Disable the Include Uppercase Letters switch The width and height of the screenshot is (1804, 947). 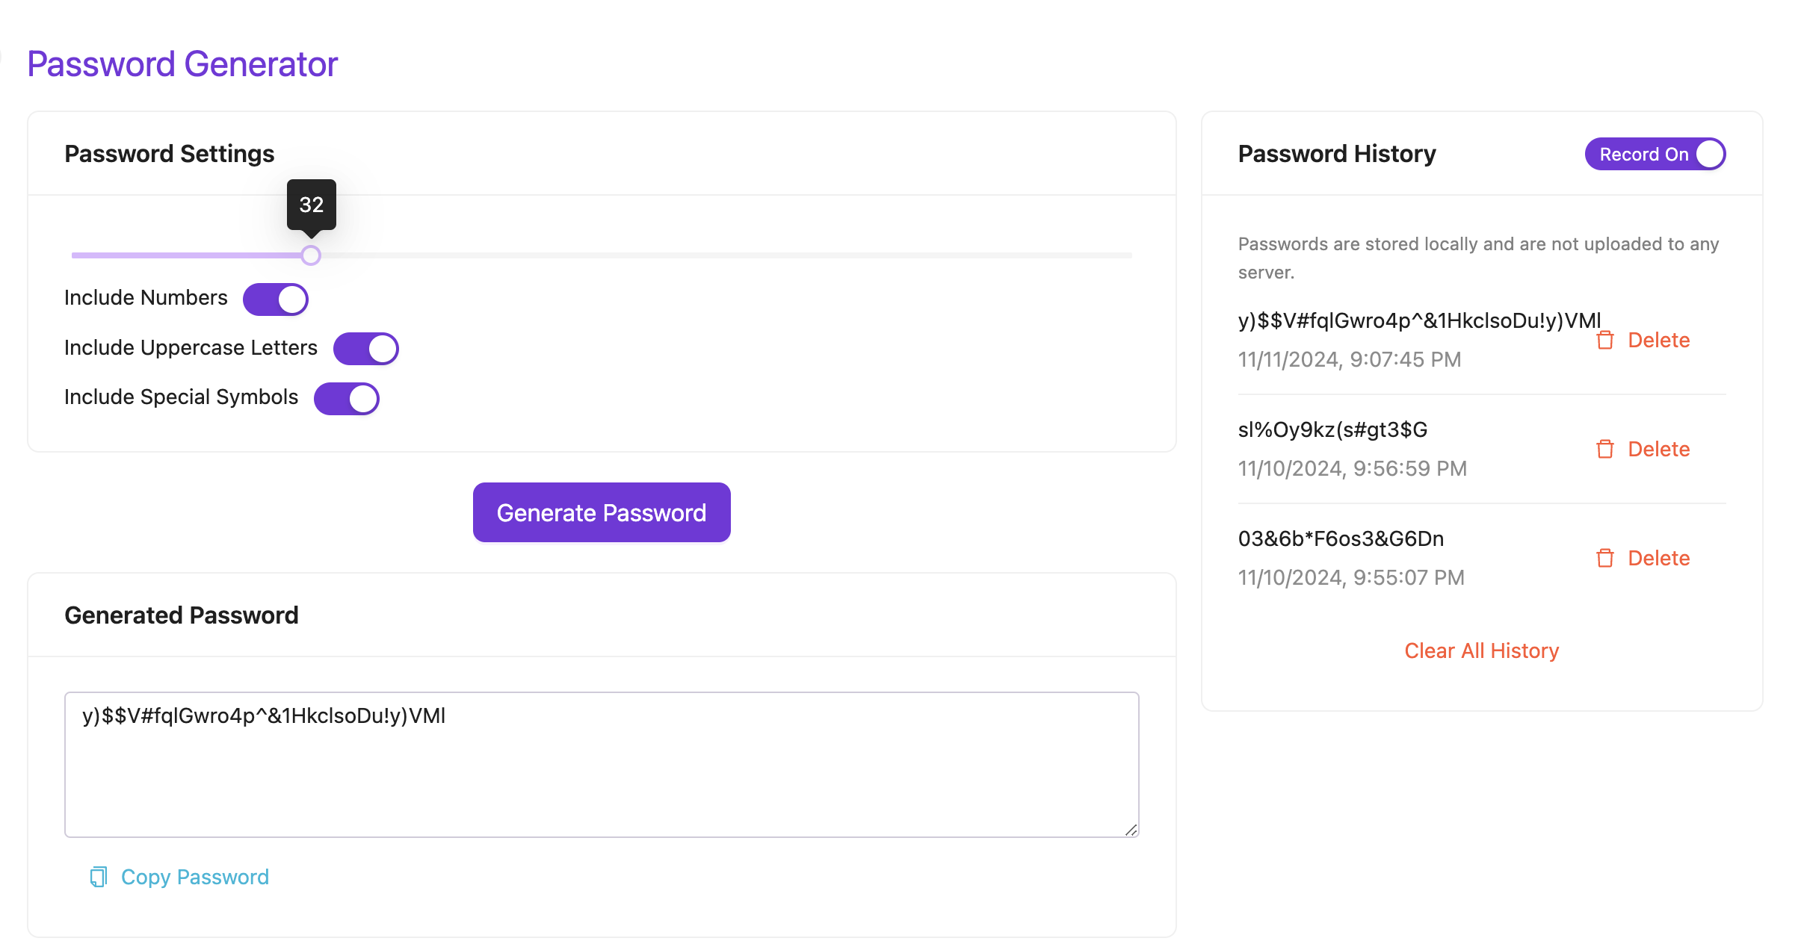point(365,349)
